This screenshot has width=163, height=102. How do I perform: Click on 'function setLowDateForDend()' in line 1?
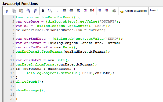click(45, 17)
